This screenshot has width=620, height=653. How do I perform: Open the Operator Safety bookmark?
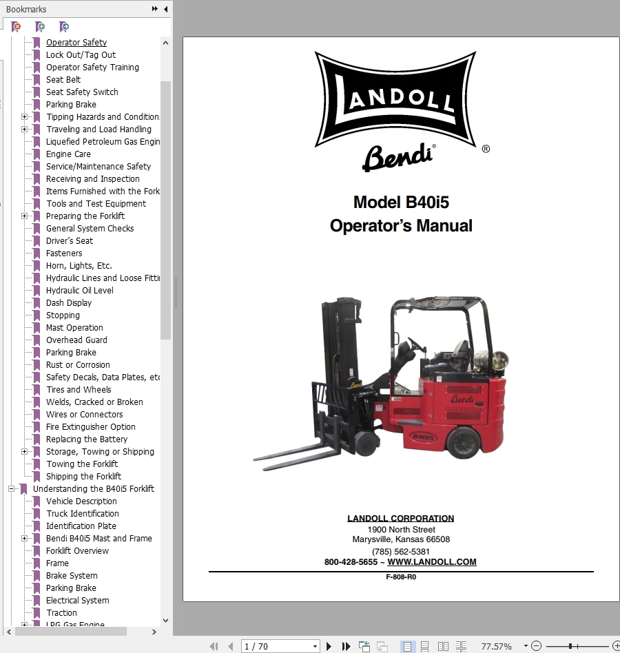tap(76, 43)
